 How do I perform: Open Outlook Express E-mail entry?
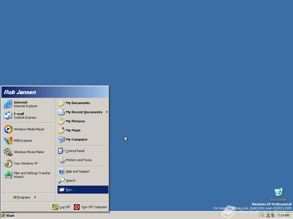(x=29, y=115)
